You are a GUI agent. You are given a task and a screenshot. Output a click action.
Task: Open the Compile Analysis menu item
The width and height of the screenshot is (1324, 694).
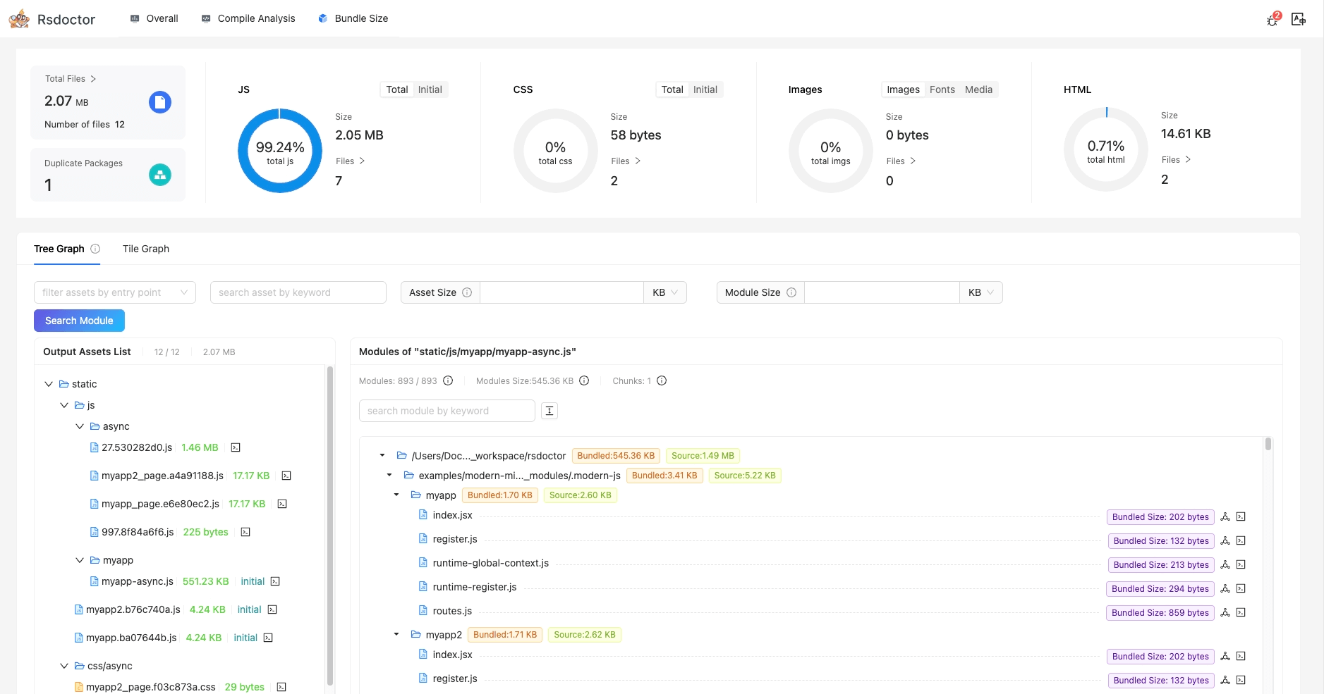coord(248,18)
